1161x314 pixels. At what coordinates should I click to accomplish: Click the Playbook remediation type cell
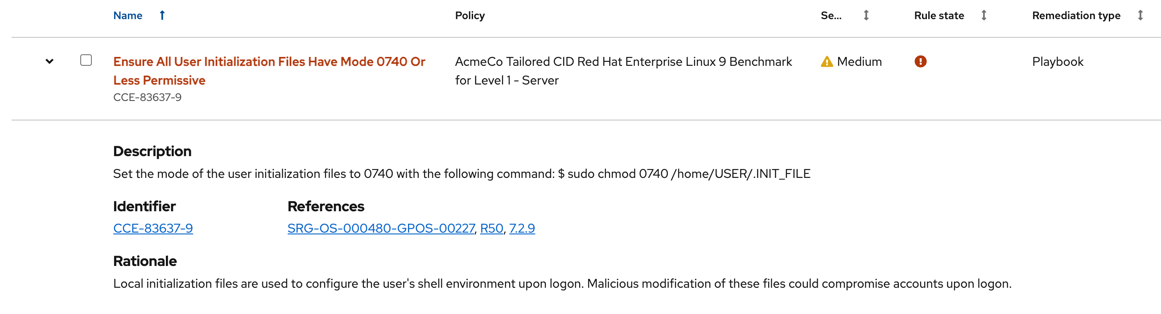click(1058, 62)
